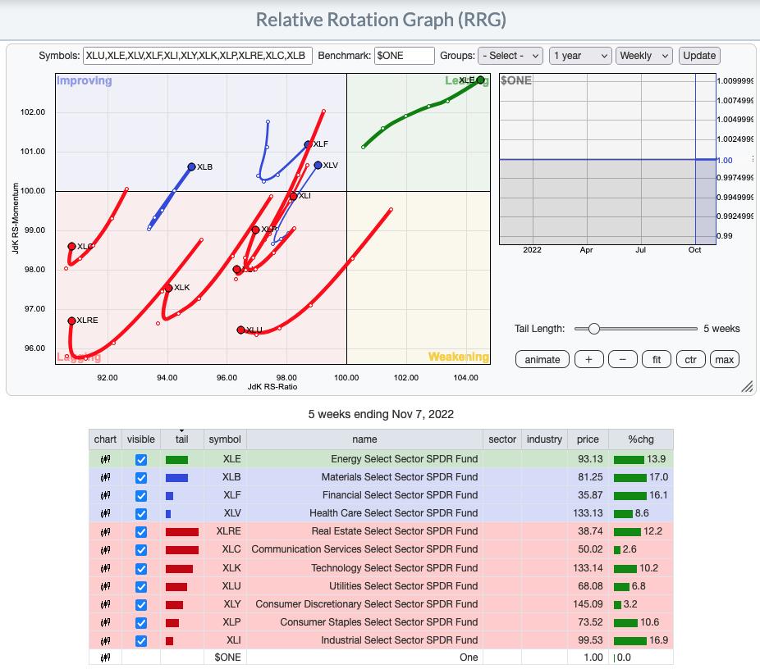Image resolution: width=760 pixels, height=669 pixels.
Task: Click the XLB point on the graph
Action: click(191, 166)
